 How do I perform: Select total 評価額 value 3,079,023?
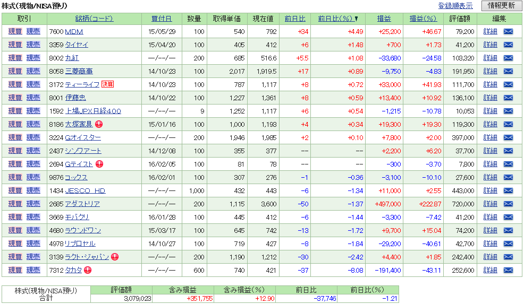point(137,299)
